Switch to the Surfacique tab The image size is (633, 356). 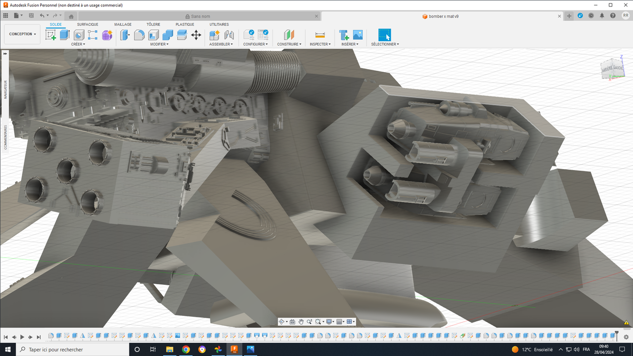(88, 24)
